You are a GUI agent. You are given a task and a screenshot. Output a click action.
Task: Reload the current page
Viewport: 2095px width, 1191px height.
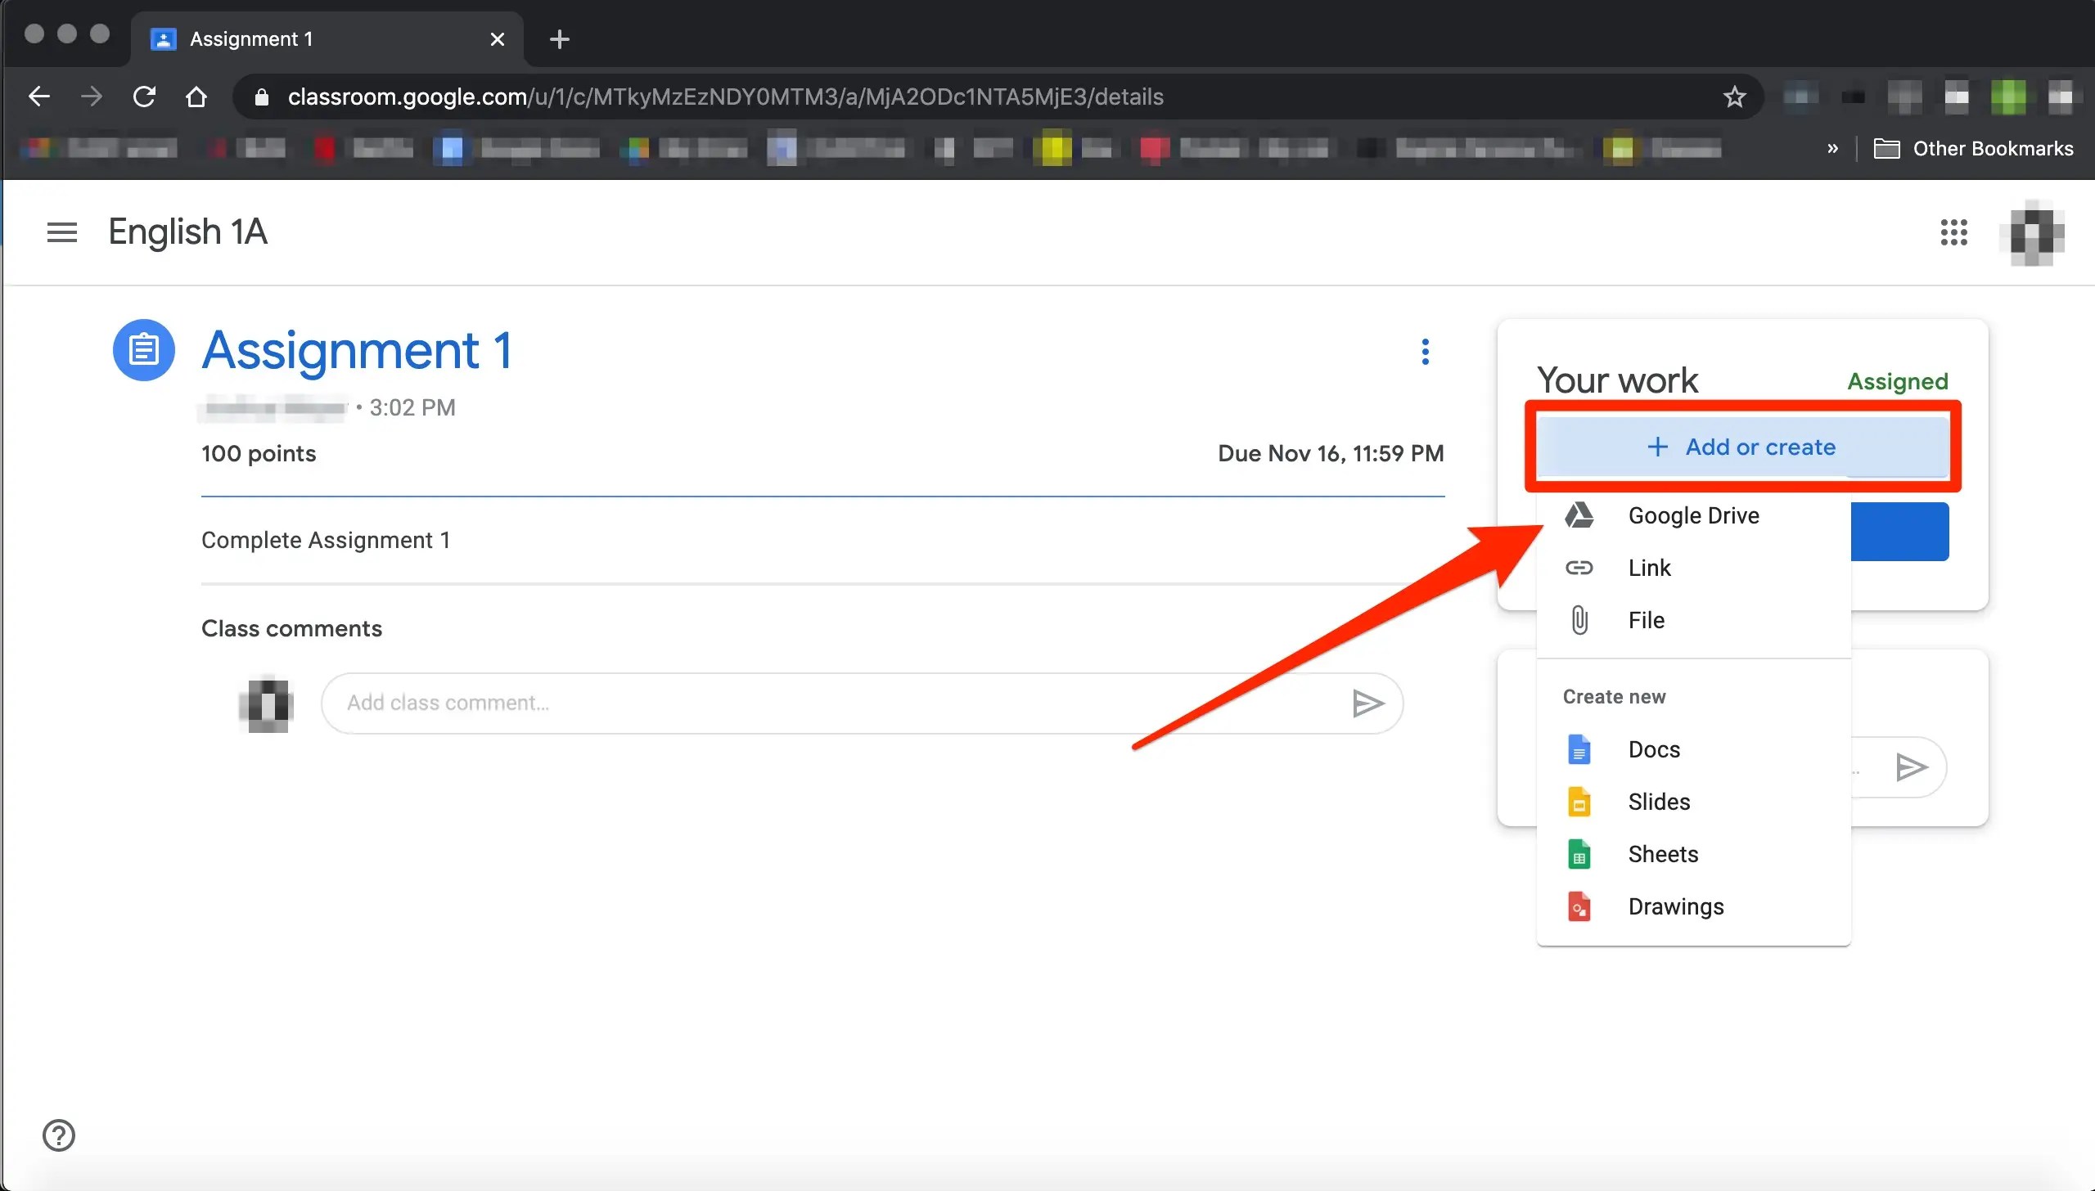[144, 97]
